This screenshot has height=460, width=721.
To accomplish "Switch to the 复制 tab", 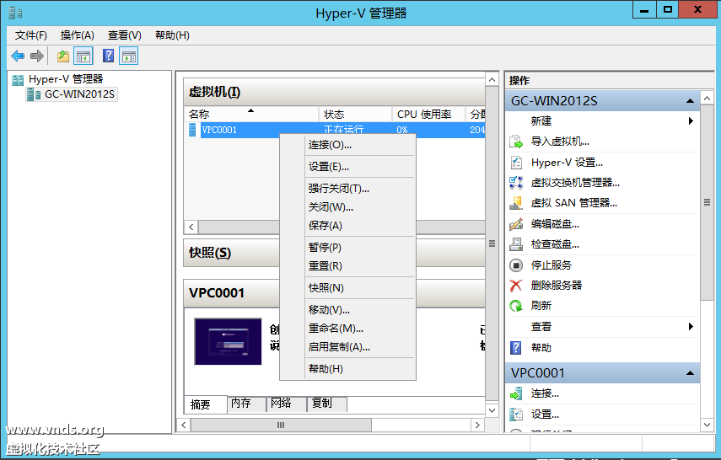I will (326, 403).
